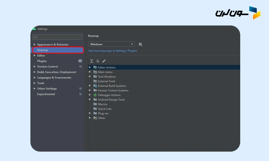
Task: Select Keymap in the settings sidebar
Action: click(58, 50)
